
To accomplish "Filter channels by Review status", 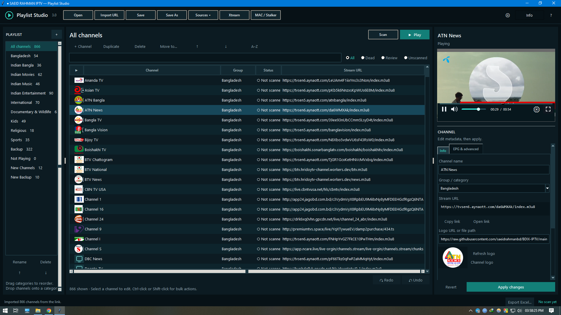I will 389,58.
